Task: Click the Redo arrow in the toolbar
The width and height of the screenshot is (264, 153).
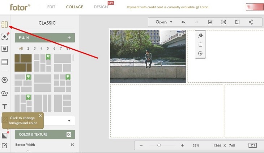Action: tap(197, 22)
